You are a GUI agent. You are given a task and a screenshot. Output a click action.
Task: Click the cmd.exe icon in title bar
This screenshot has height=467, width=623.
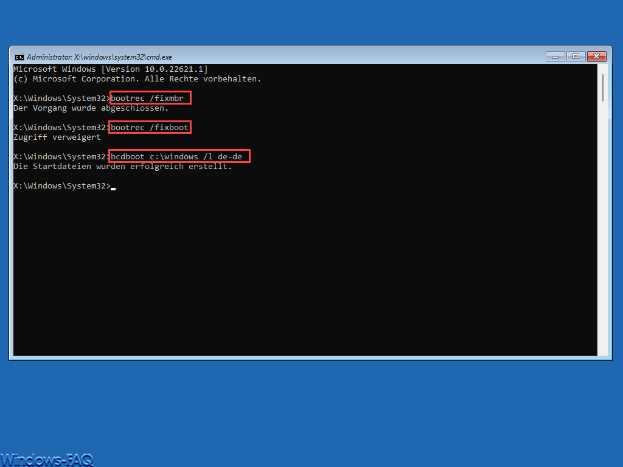point(19,57)
